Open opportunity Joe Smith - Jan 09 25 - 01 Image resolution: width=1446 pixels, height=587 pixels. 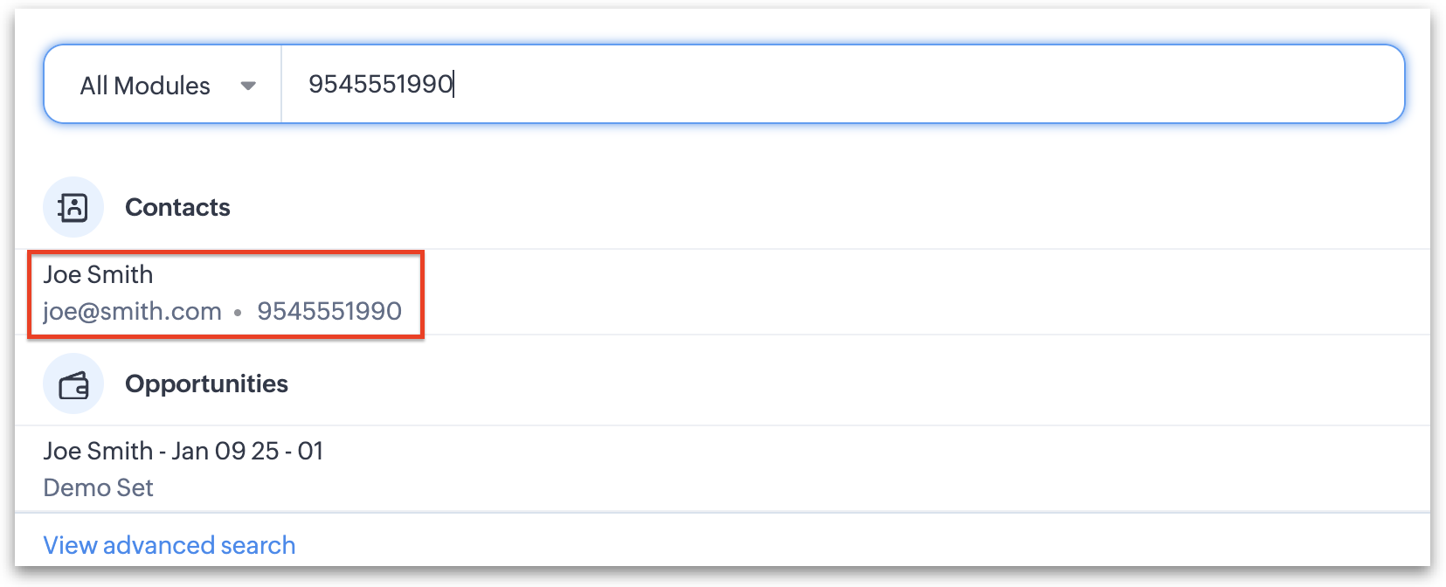pyautogui.click(x=183, y=451)
